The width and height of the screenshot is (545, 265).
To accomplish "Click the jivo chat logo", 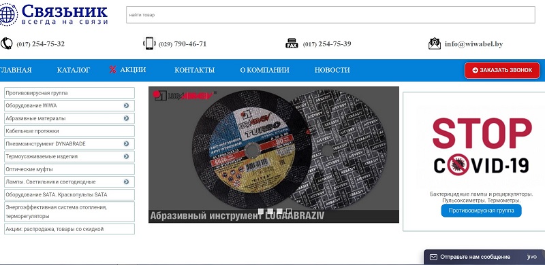I will point(531,257).
